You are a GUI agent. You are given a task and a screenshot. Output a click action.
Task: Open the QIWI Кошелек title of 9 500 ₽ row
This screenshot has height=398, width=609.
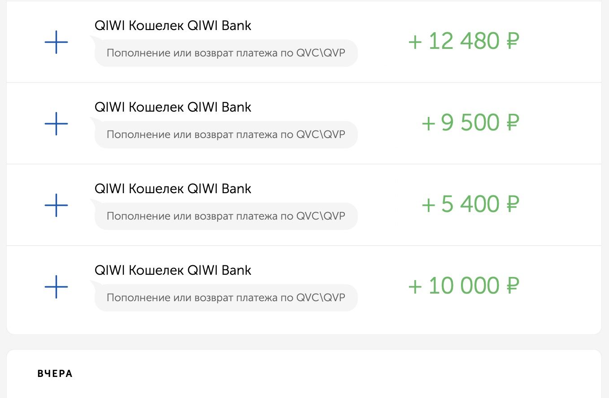173,107
